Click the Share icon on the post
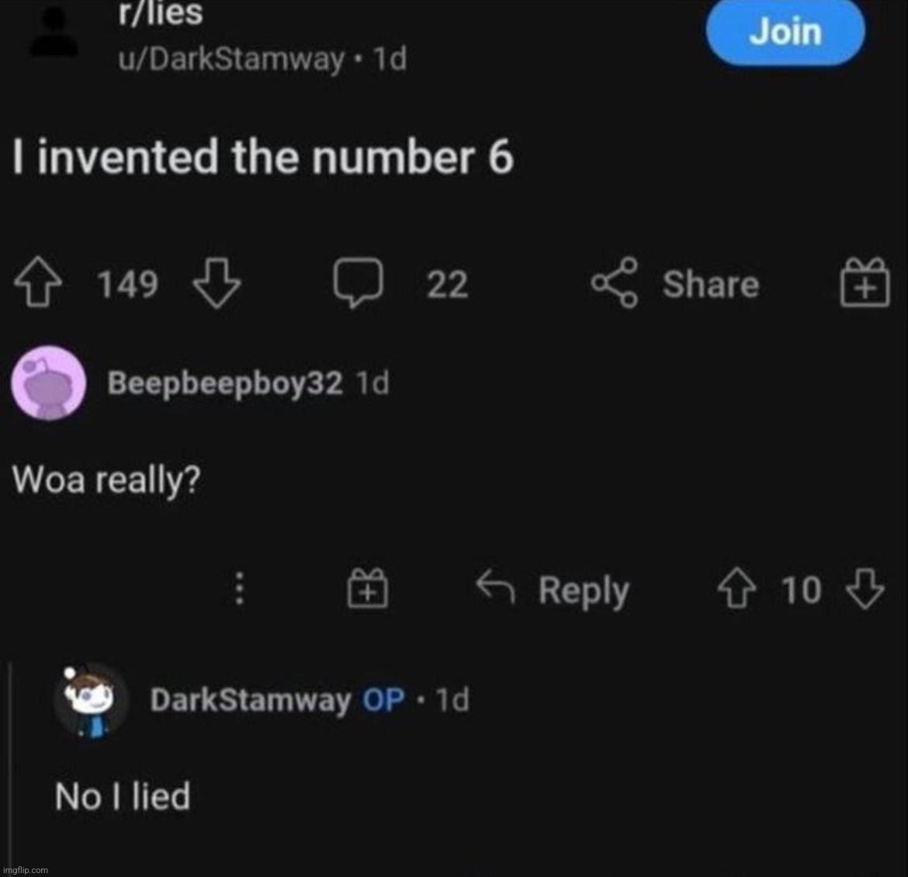Image resolution: width=908 pixels, height=877 pixels. point(615,285)
